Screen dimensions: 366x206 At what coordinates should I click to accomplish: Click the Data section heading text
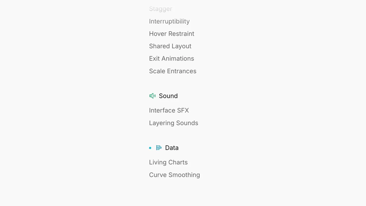(172, 148)
